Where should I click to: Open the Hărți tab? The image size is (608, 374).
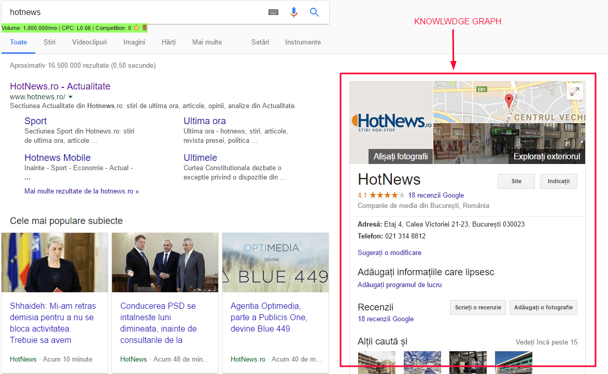(x=168, y=42)
